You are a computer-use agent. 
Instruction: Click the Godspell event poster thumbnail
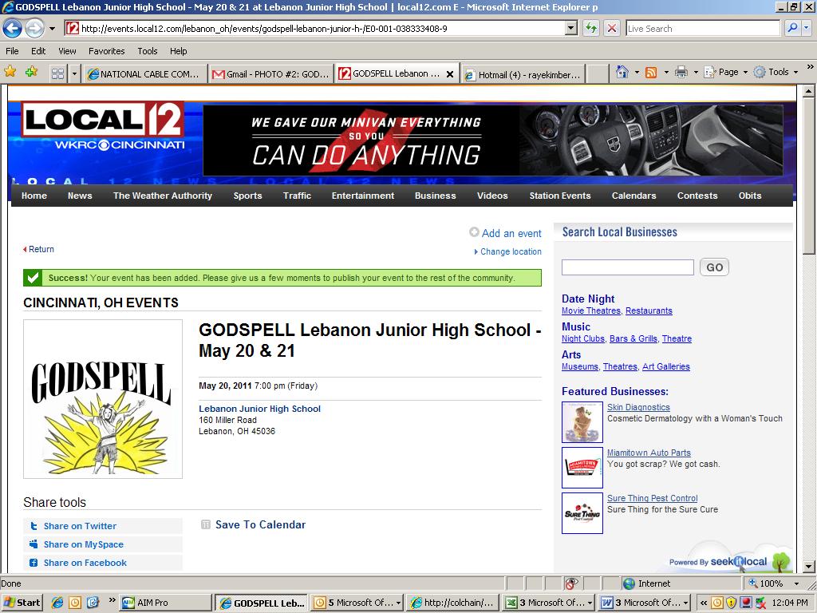pos(103,399)
